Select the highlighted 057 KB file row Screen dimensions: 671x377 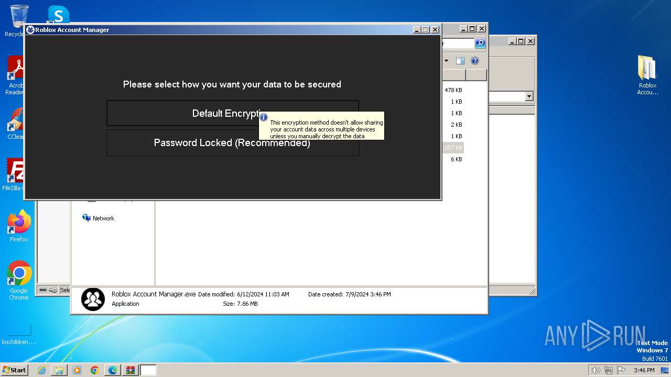point(453,148)
